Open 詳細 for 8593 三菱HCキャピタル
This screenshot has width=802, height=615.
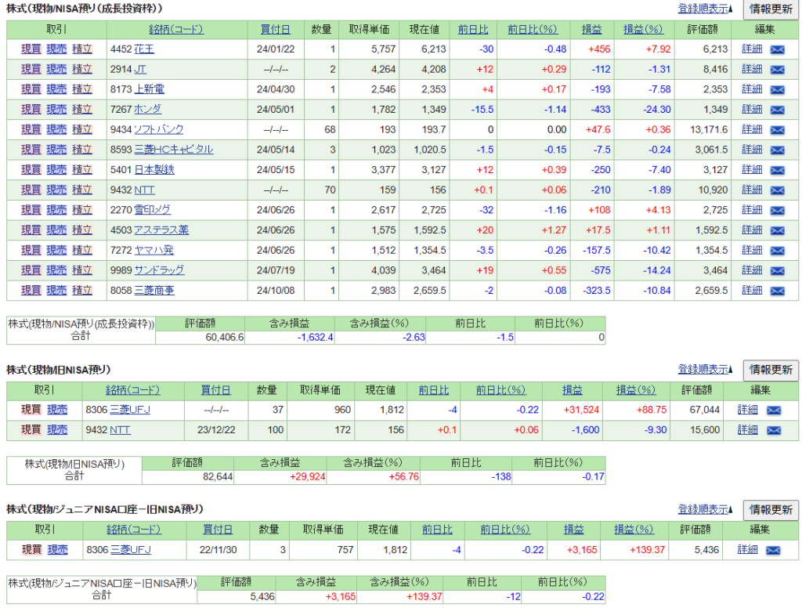[x=752, y=150]
